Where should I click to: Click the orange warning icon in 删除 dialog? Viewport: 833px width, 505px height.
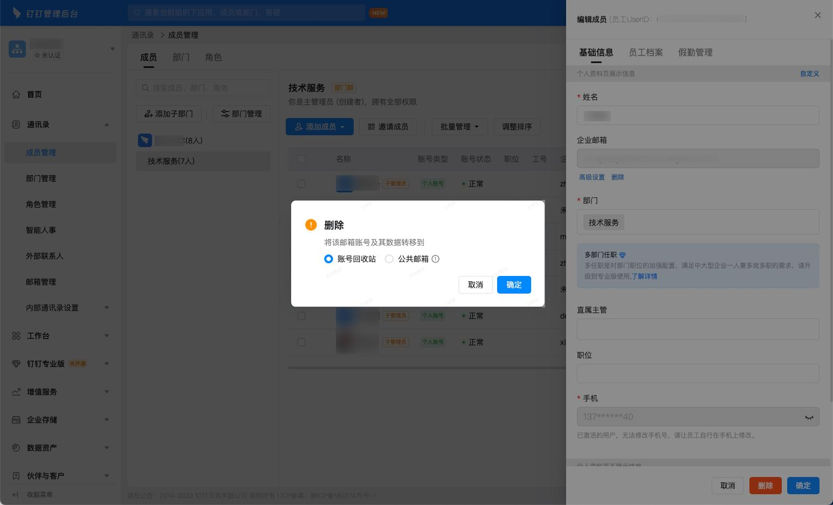311,225
